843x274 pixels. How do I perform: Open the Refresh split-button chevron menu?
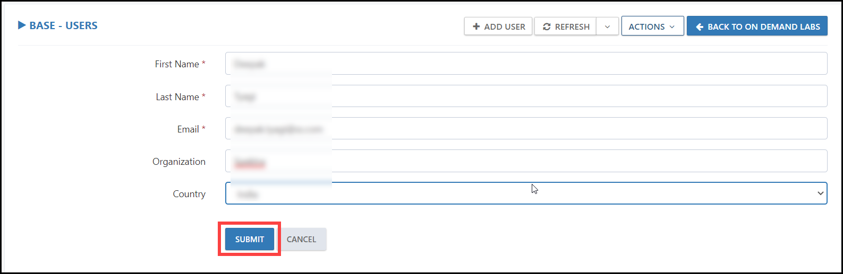coord(607,26)
